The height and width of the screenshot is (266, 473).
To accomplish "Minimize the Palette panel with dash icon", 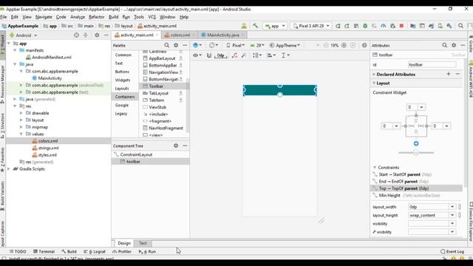I will coord(185,45).
